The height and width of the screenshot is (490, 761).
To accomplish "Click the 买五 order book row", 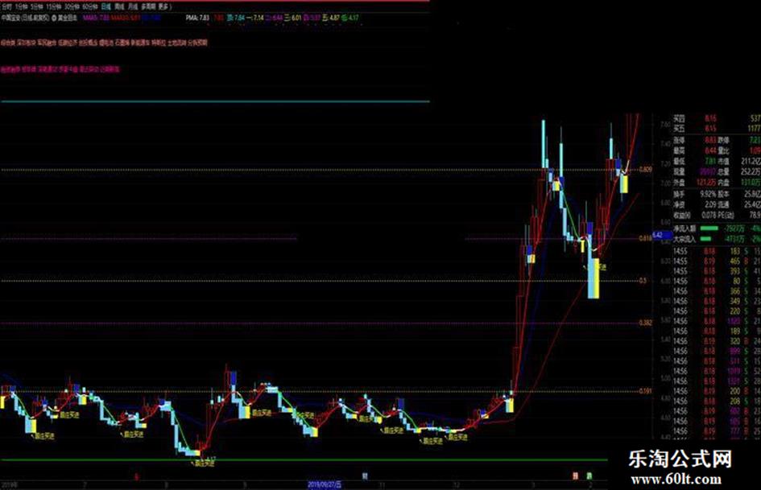I will point(717,128).
